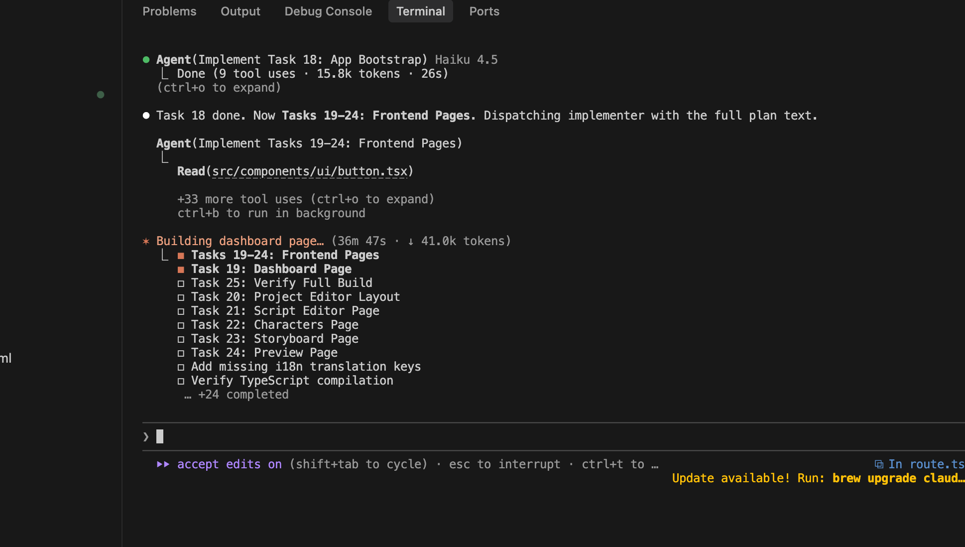Click the green dot beside Agent Task 18

pyautogui.click(x=146, y=60)
